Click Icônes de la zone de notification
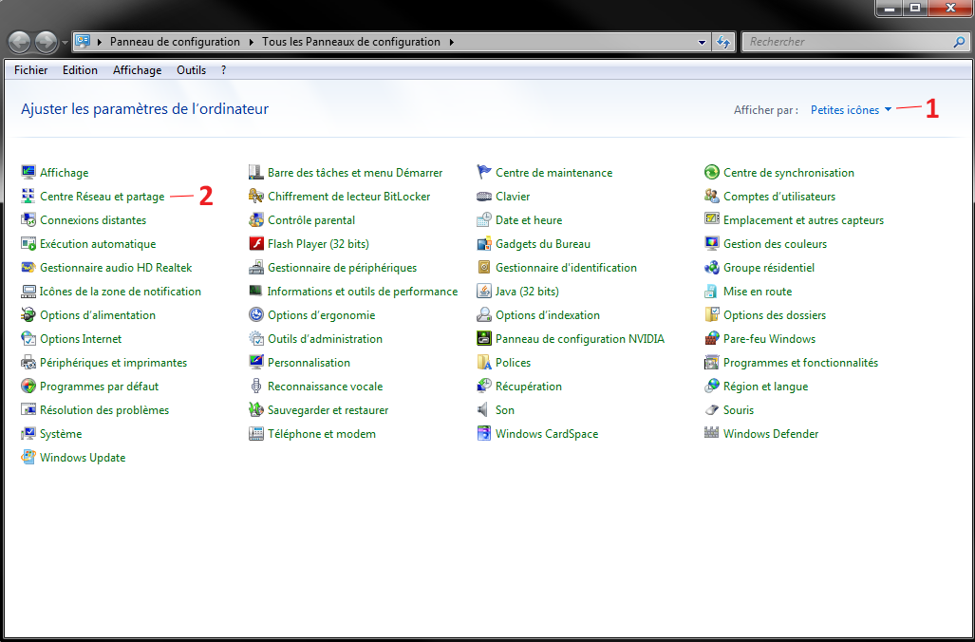975x642 pixels. click(x=121, y=292)
